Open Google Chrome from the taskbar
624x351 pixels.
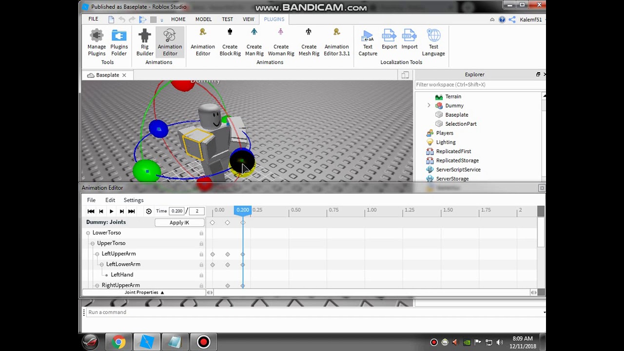pos(118,342)
